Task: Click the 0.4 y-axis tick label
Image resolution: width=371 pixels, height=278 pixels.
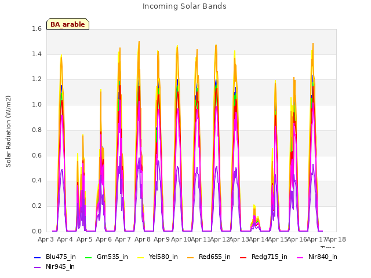Action: (37, 180)
